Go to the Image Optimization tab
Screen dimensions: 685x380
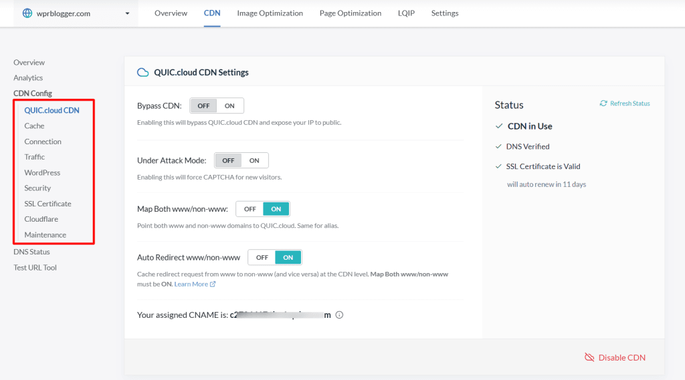270,13
